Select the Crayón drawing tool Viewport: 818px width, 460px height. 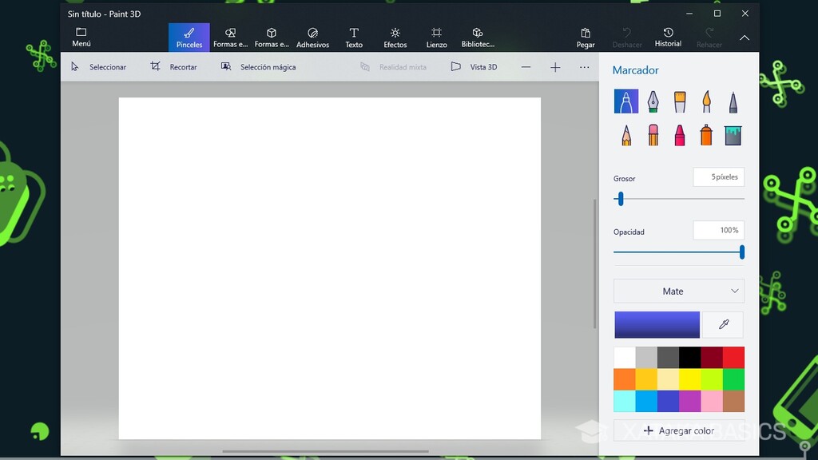[679, 134]
